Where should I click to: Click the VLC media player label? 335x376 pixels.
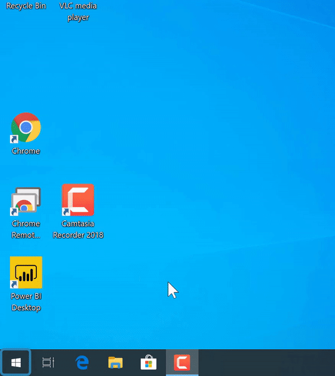[78, 12]
